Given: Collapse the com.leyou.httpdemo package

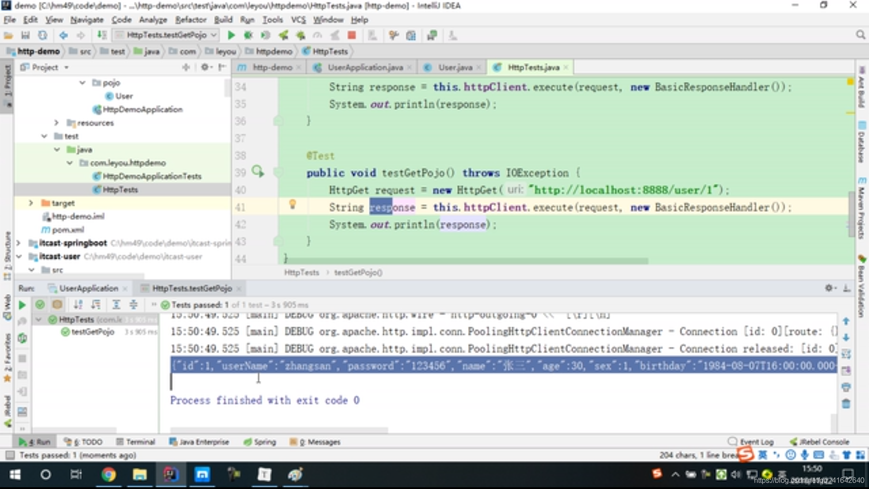Looking at the screenshot, I should coord(69,163).
